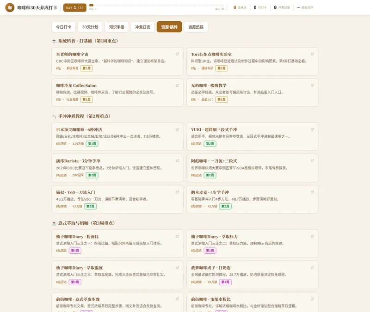Open external link icon on 前街咖啡·意式萃取步骤 card
Viewport: 370px width, 312px height.
point(177,299)
